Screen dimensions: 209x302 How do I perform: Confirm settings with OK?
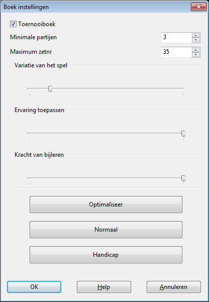coord(34,287)
